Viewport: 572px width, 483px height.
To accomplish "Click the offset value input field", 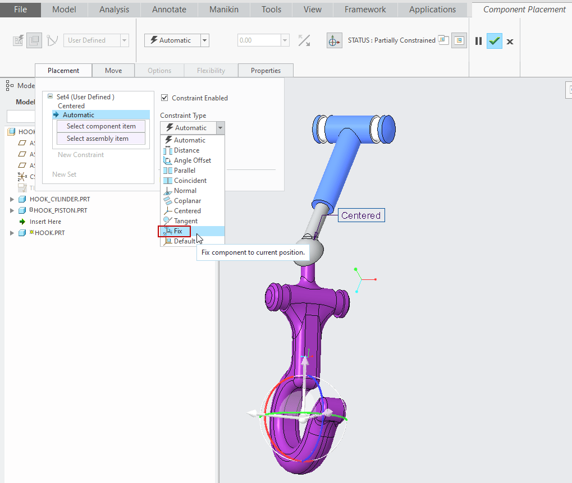I will point(259,40).
